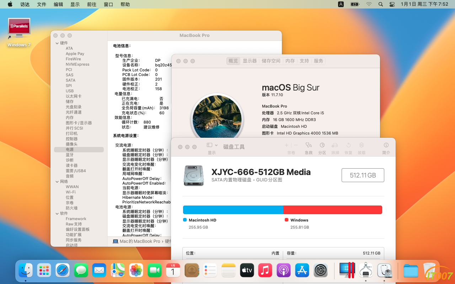Open Photos from the Dock
455x284 pixels.
click(136, 271)
